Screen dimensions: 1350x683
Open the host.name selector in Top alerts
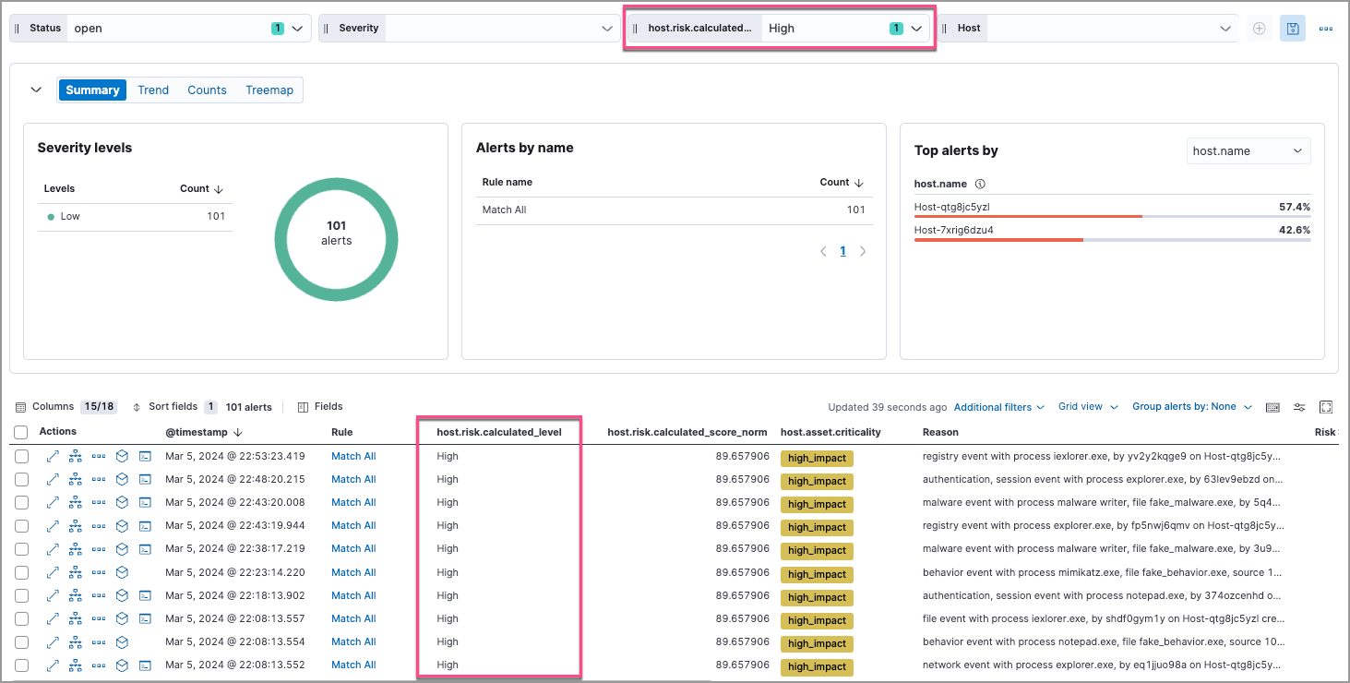1248,150
